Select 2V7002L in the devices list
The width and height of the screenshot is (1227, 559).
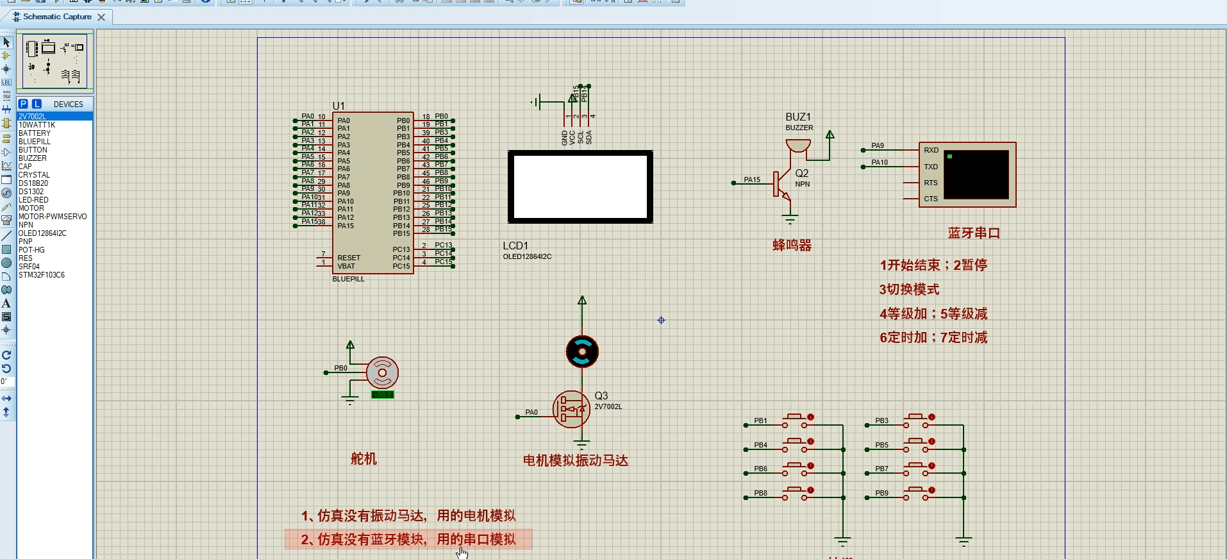54,117
